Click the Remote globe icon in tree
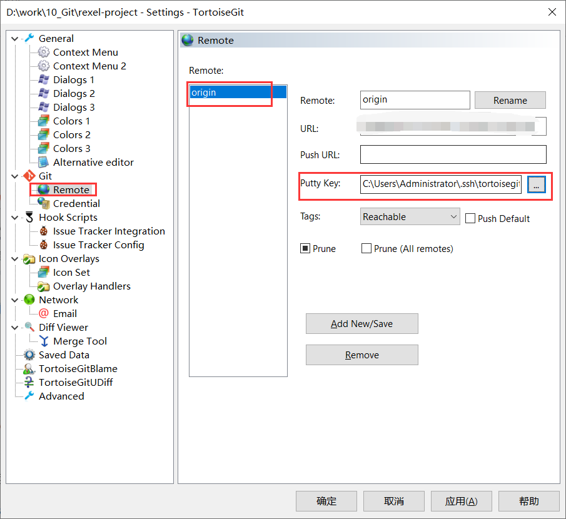 (x=44, y=189)
